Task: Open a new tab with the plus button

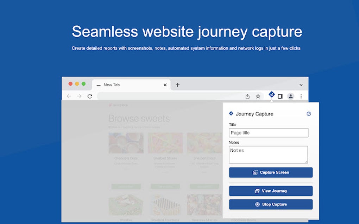Action: pos(177,85)
